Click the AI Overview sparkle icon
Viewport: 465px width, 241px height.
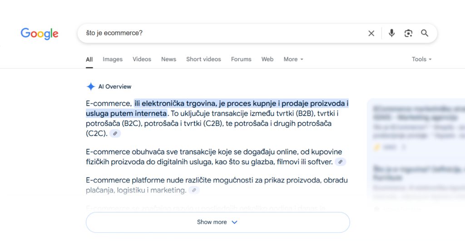tap(91, 87)
